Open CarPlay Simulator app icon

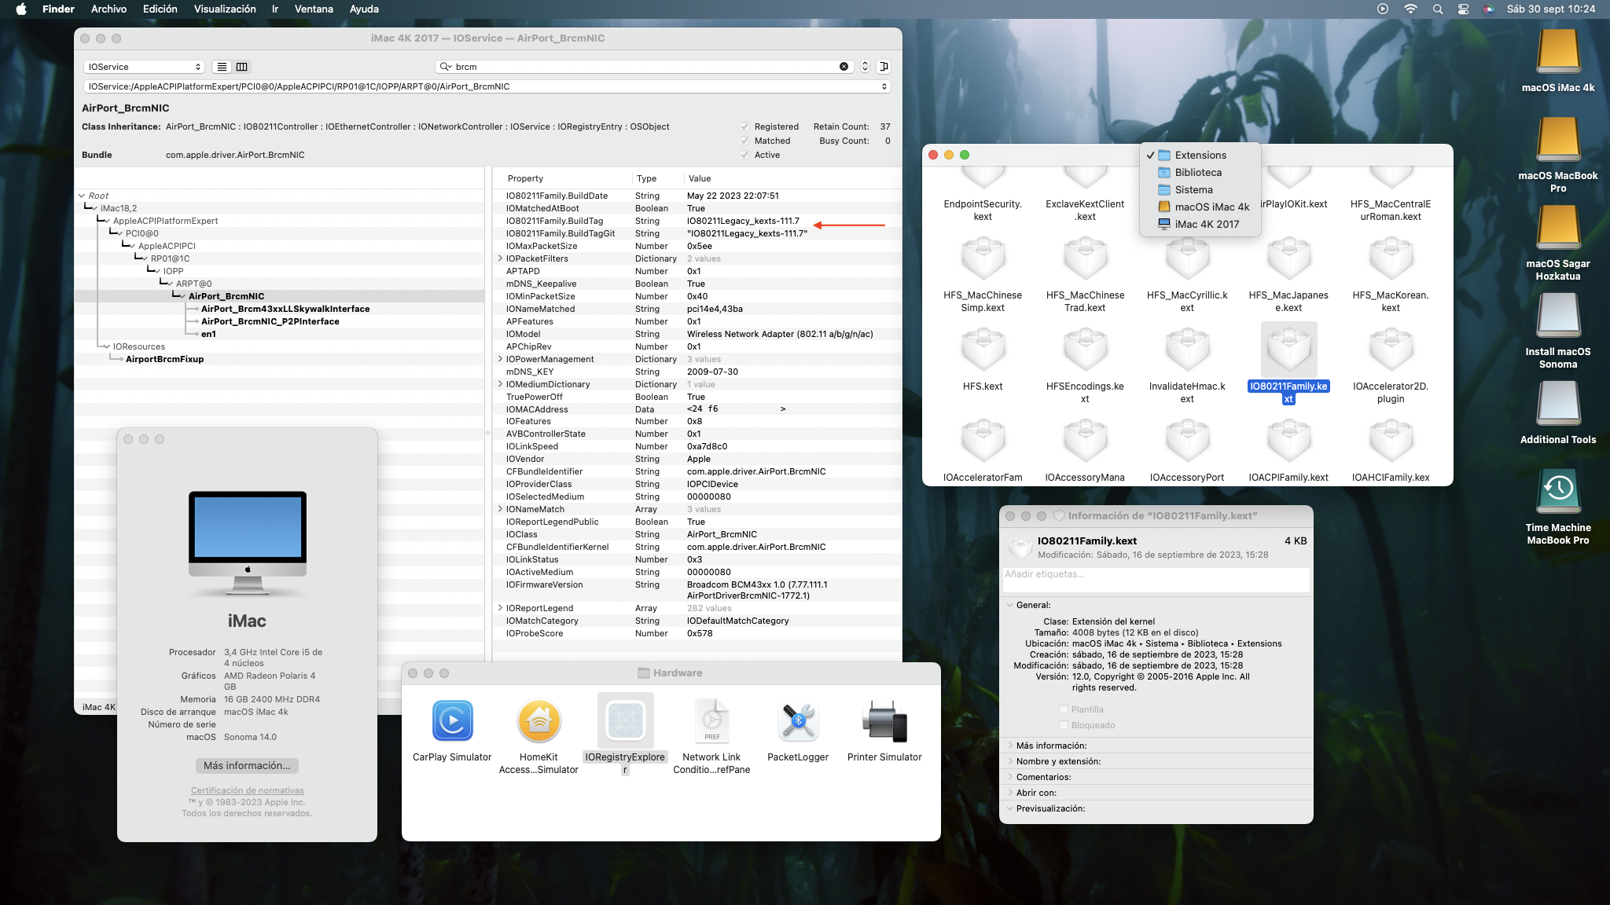pyautogui.click(x=452, y=721)
